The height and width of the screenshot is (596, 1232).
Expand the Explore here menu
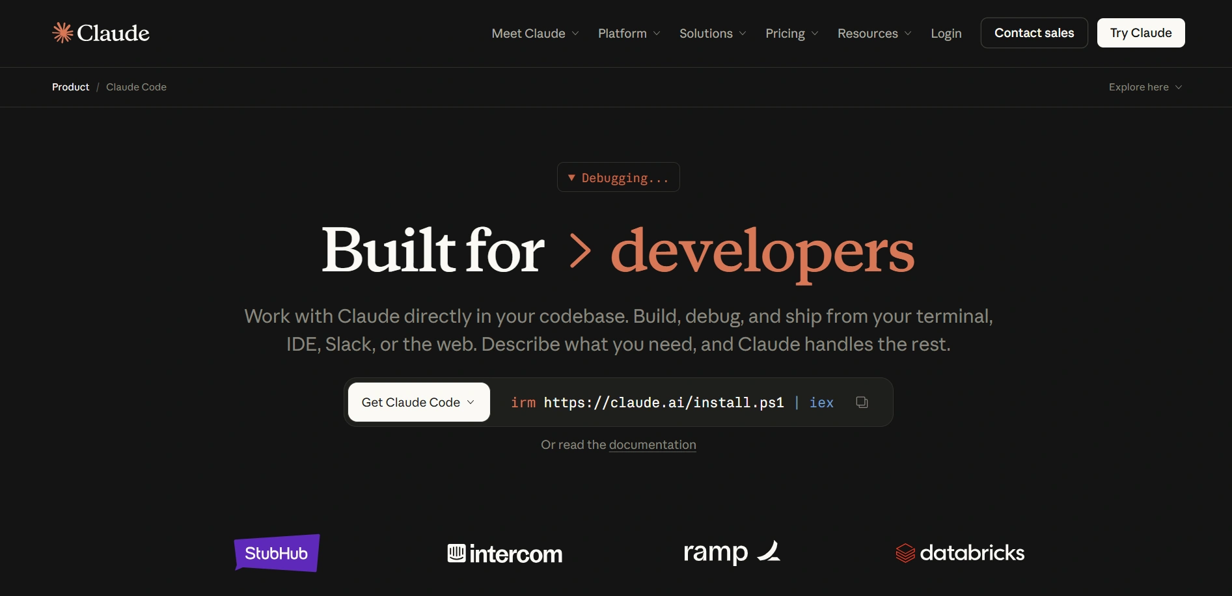(x=1145, y=87)
